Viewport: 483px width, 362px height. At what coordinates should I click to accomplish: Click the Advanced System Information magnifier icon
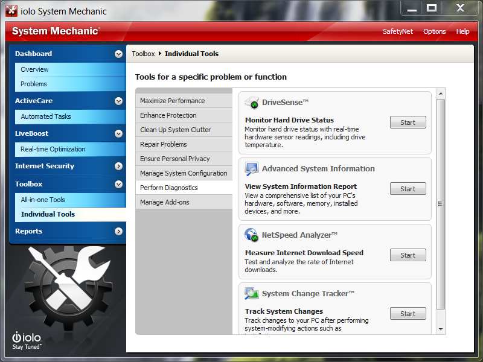coord(252,170)
